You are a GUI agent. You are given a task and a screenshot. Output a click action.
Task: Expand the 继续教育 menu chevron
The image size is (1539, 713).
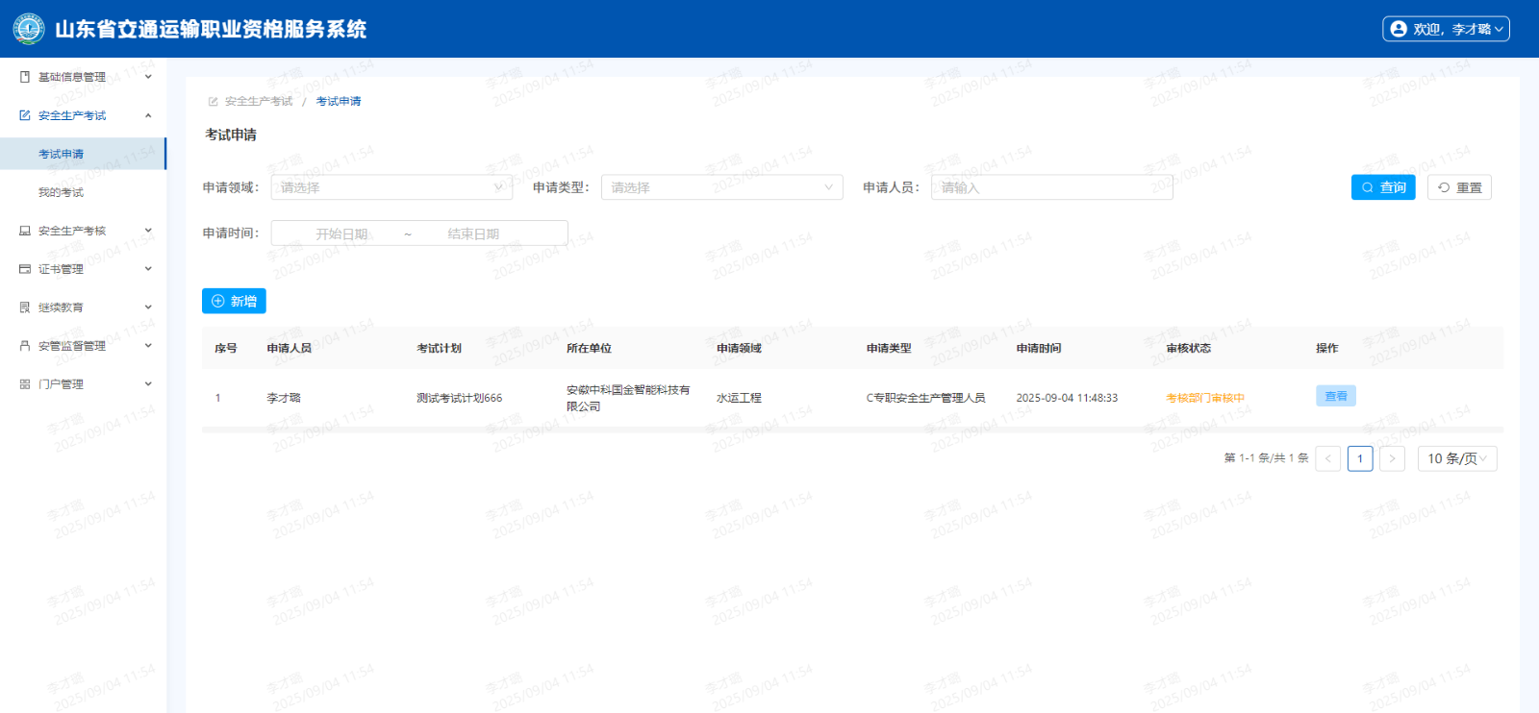pyautogui.click(x=148, y=307)
